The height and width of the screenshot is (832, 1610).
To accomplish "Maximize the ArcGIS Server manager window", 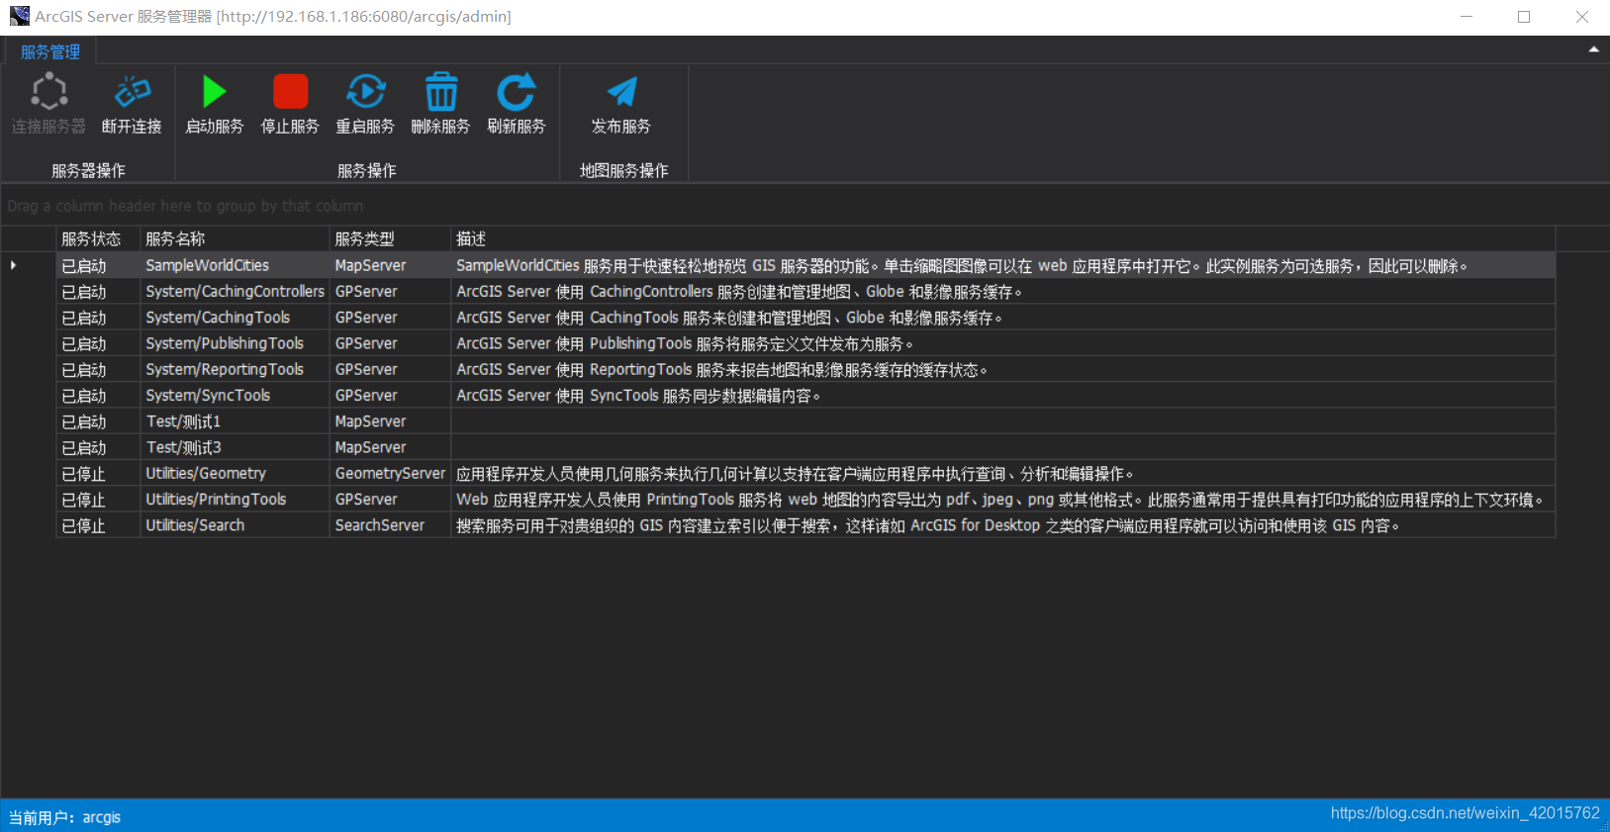I will [x=1524, y=17].
